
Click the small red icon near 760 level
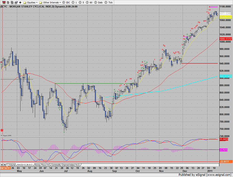coord(2,130)
